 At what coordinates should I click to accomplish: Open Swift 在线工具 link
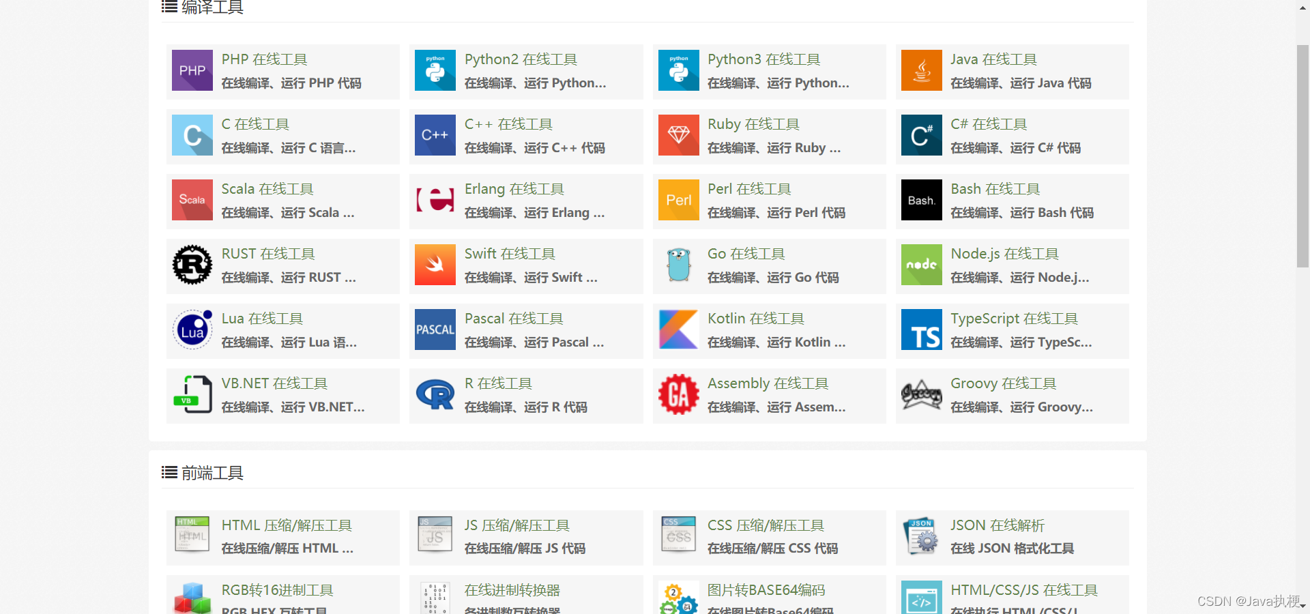(510, 254)
